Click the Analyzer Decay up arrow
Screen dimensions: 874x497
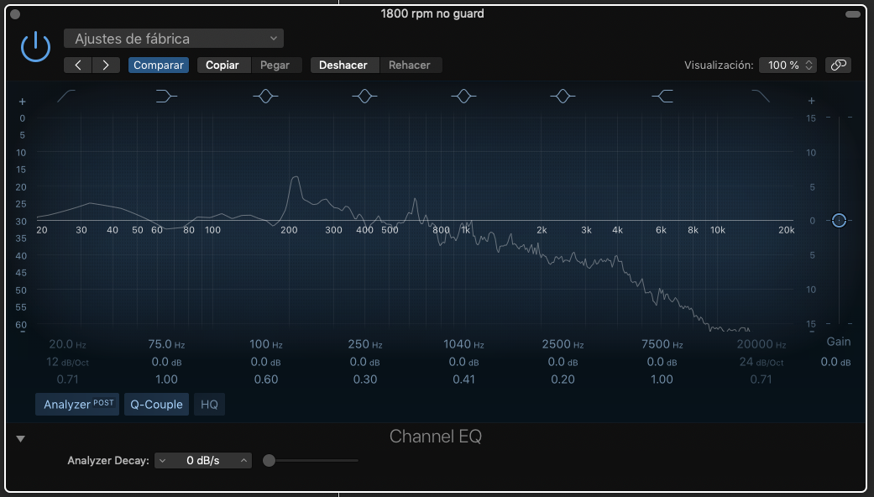243,461
